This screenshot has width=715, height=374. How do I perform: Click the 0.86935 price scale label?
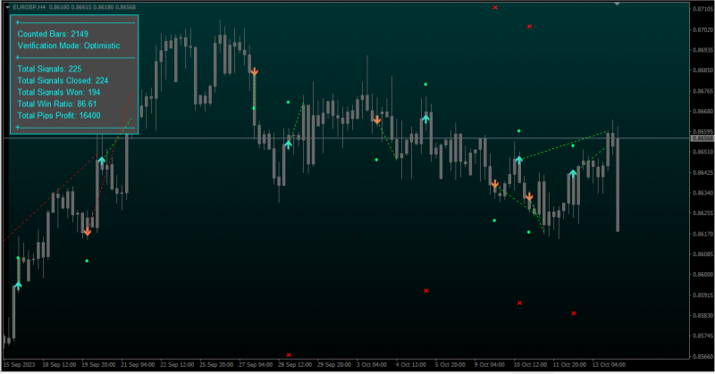click(702, 50)
